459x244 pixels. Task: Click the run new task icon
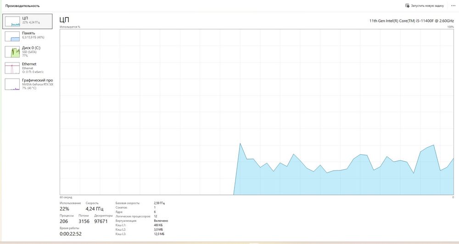point(407,6)
